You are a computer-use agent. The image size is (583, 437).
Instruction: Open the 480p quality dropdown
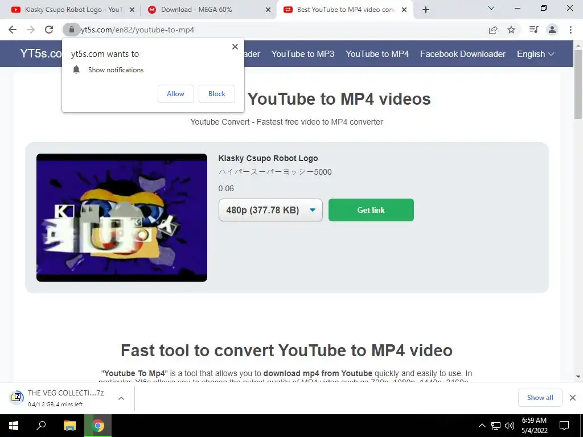tap(270, 210)
